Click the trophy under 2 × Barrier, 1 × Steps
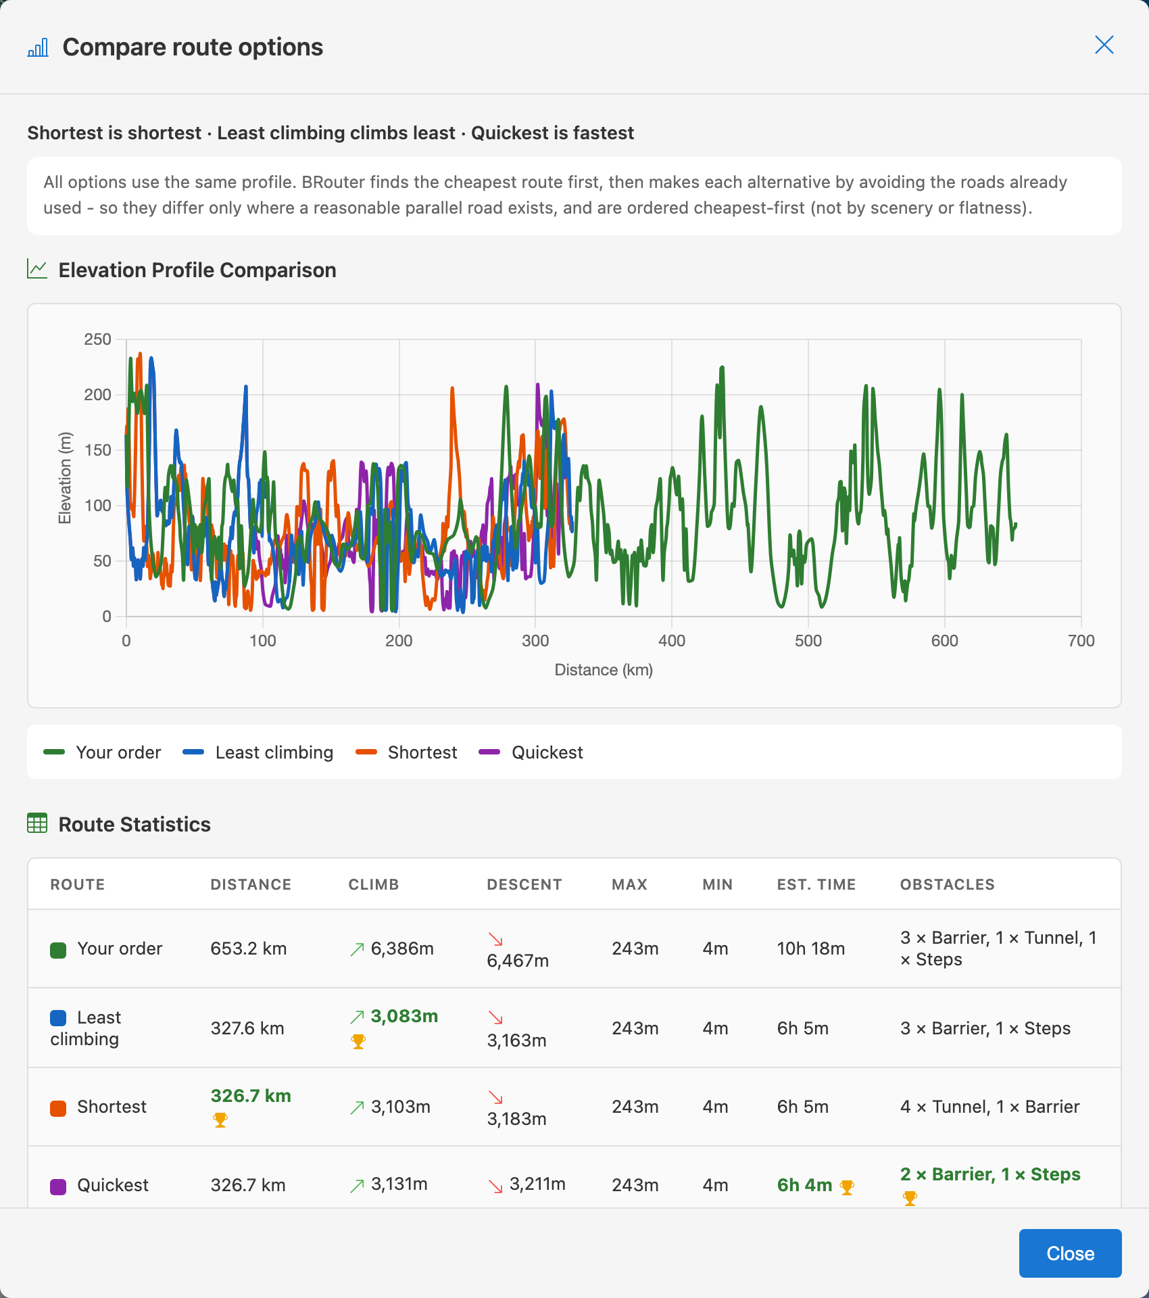1149x1298 pixels. click(x=910, y=1199)
